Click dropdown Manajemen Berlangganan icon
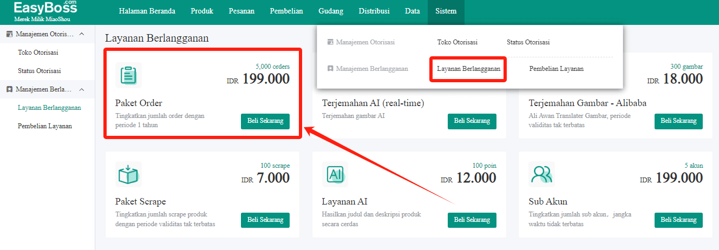 click(330, 69)
